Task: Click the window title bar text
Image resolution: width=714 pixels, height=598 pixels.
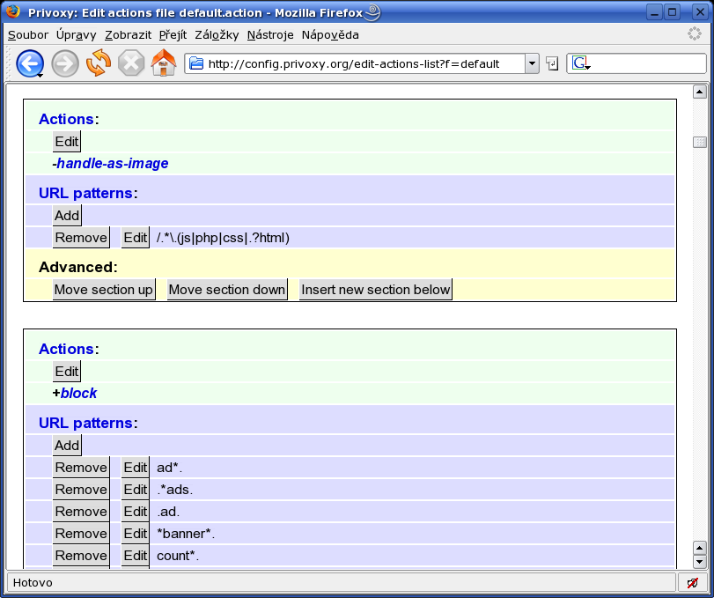Action: [195, 12]
